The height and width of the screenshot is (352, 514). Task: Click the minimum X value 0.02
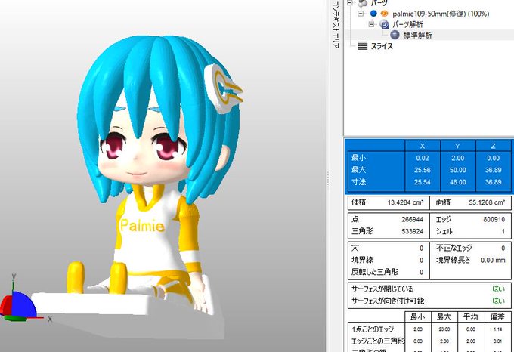(423, 158)
